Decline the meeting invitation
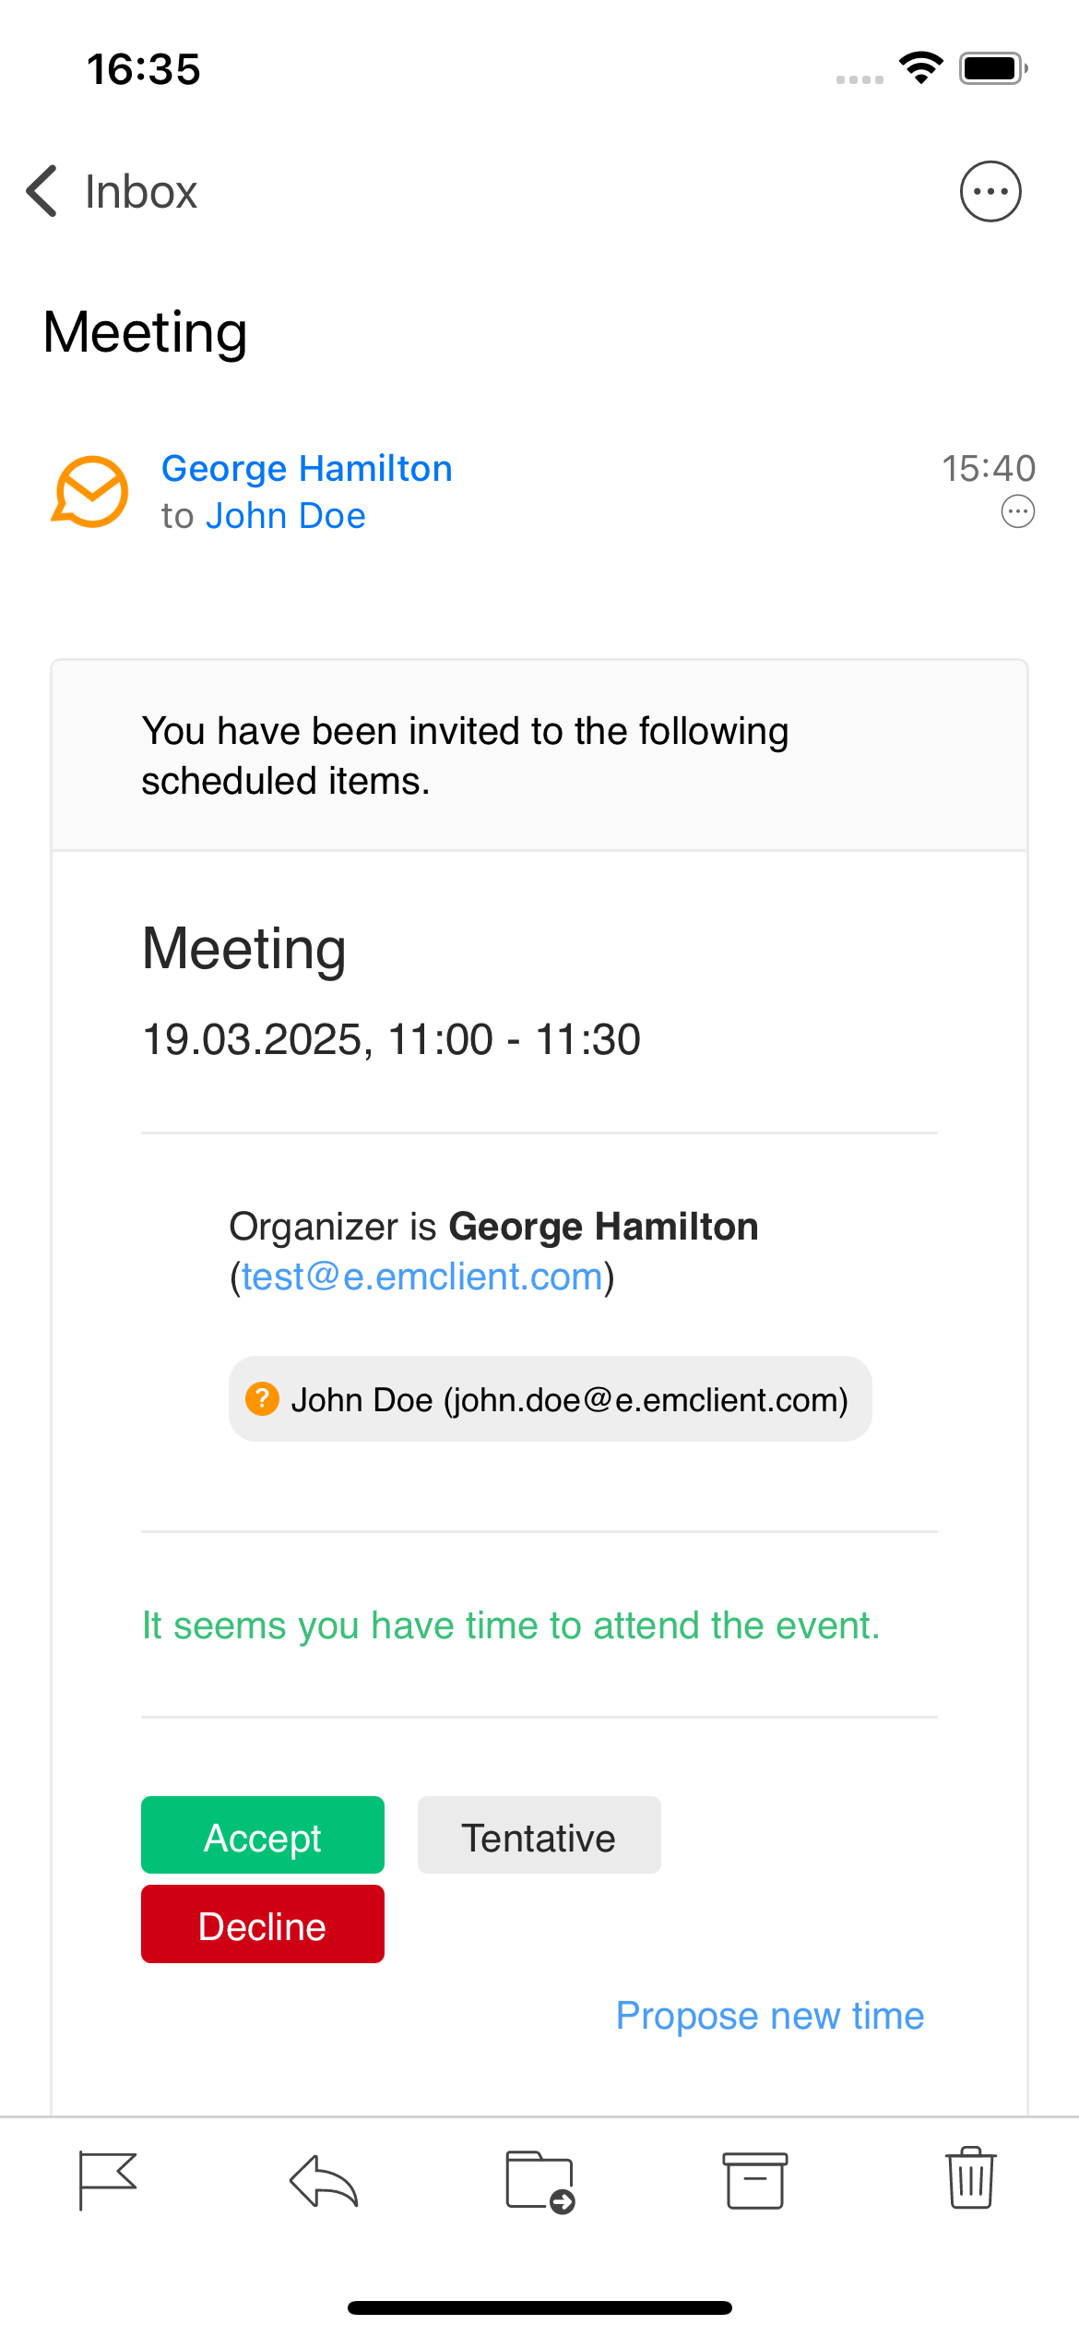 pos(263,1924)
